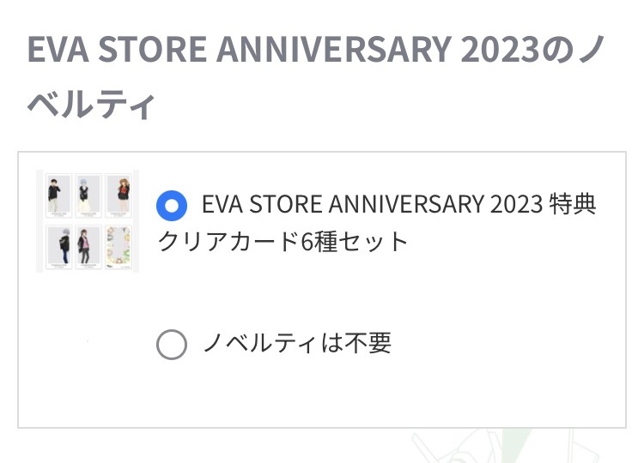Click the クリアカード6種セット label text
The height and width of the screenshot is (463, 644).
(283, 241)
